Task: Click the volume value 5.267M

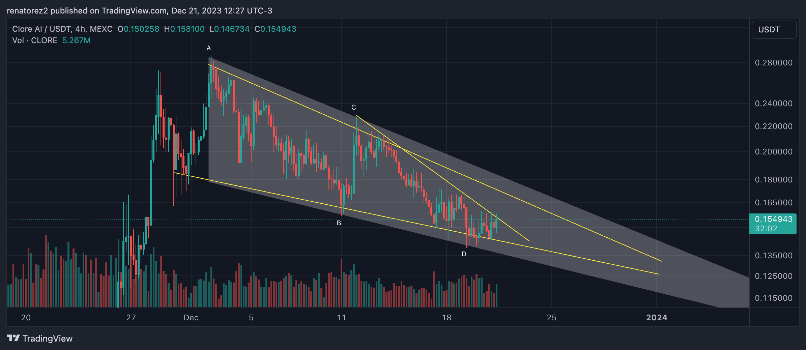Action: pyautogui.click(x=76, y=40)
